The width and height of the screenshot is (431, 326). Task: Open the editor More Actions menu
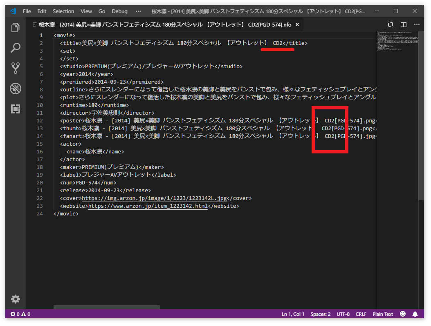tap(417, 24)
